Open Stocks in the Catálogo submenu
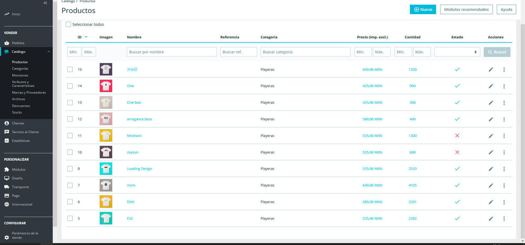This screenshot has height=245, width=525. (17, 113)
